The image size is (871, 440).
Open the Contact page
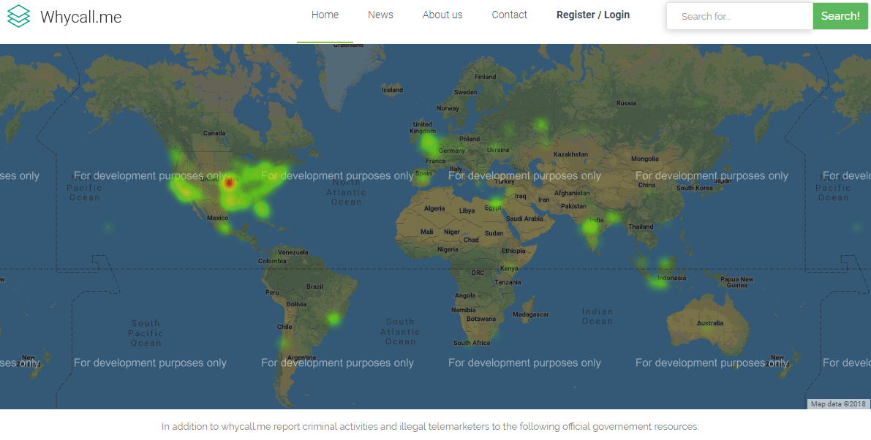tap(510, 15)
